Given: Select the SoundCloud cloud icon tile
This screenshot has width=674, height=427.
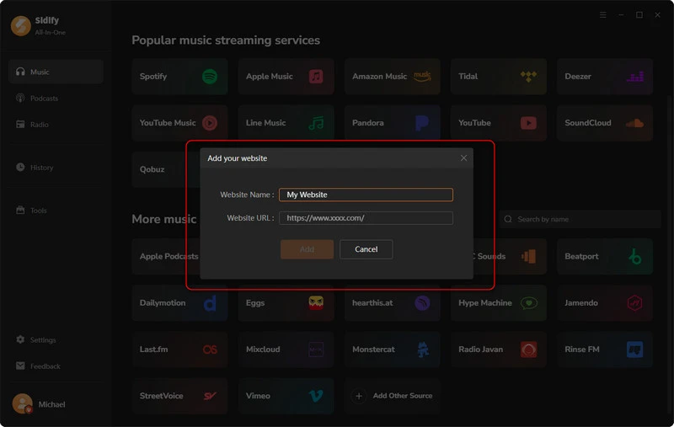Looking at the screenshot, I should tap(604, 123).
